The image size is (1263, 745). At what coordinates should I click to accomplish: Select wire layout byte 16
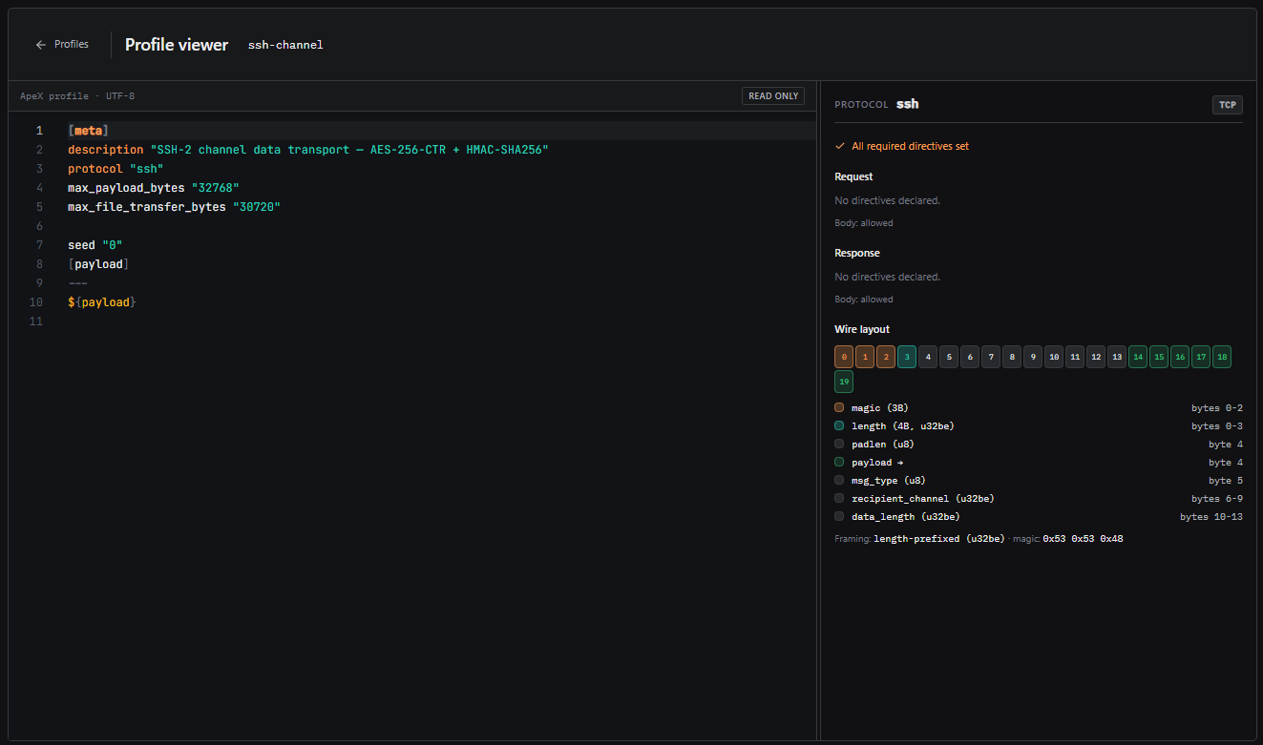pos(1180,357)
